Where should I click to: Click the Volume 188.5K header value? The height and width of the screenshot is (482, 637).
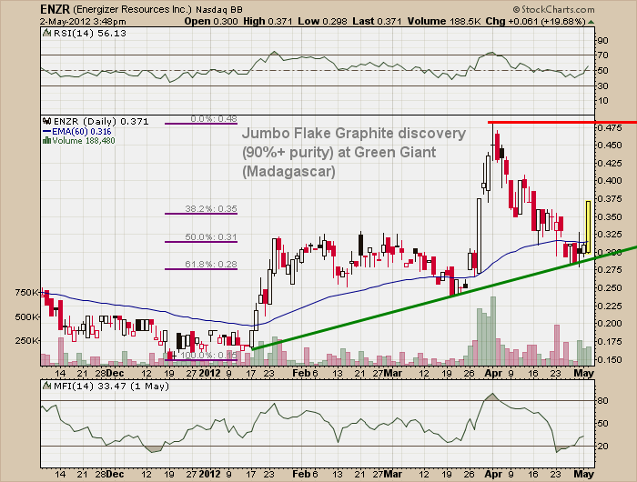point(445,21)
